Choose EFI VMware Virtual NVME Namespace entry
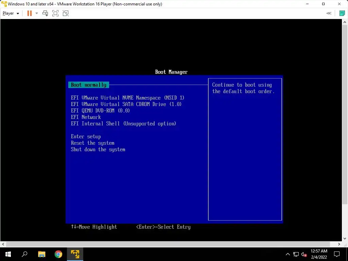This screenshot has width=348, height=261. pos(128,98)
